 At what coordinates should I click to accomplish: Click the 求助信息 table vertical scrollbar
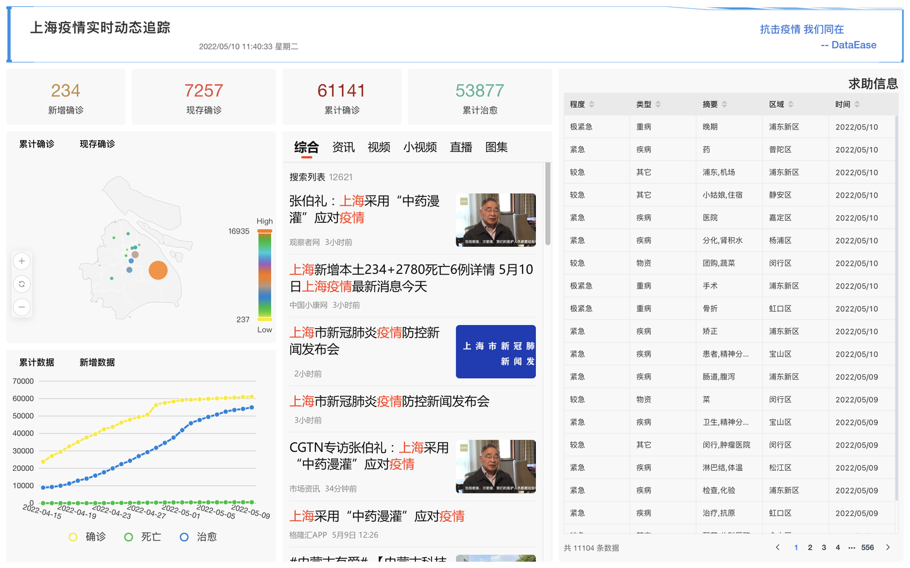point(896,307)
